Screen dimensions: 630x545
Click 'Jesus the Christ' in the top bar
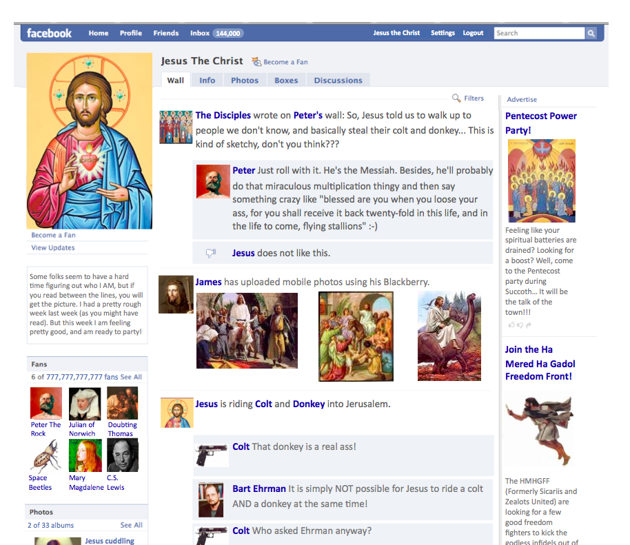coord(396,33)
